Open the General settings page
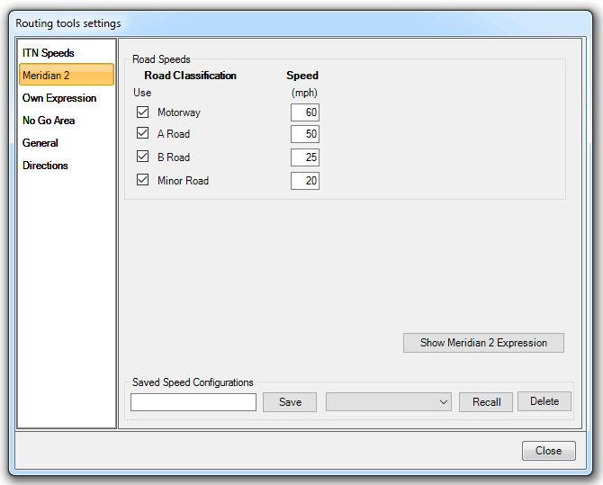603x485 pixels. (40, 143)
